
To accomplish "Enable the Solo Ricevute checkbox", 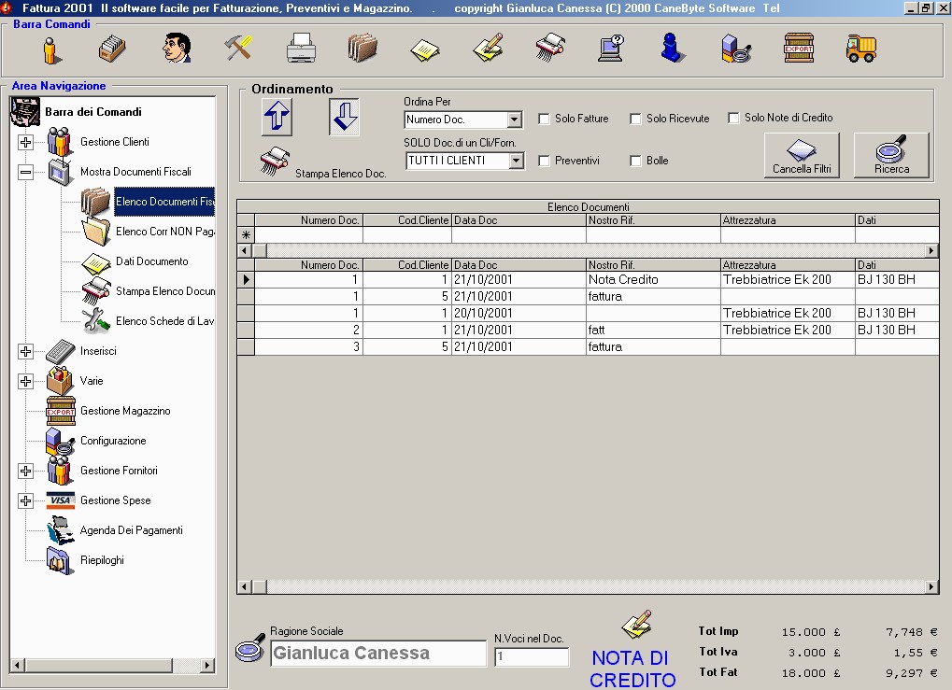I will coord(635,119).
